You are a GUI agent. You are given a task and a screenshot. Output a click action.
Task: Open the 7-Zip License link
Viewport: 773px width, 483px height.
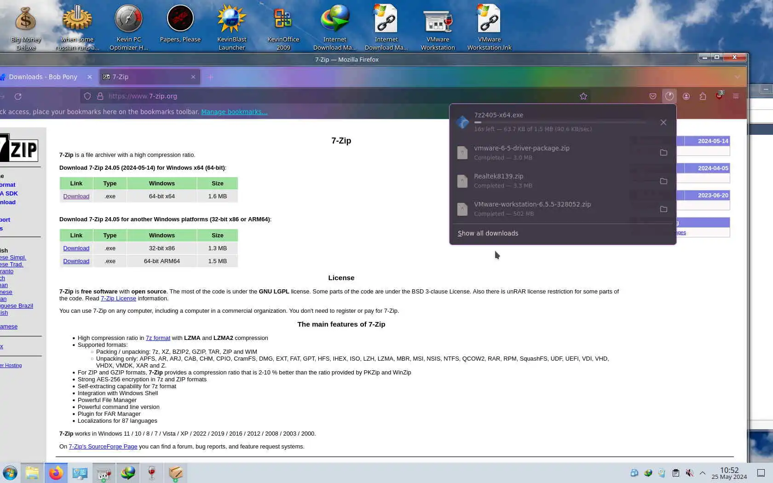tap(118, 299)
